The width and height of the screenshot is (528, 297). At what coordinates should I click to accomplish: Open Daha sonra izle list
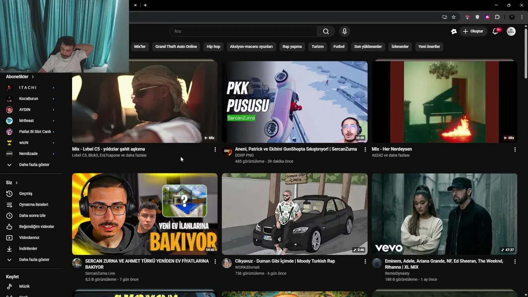[31, 215]
